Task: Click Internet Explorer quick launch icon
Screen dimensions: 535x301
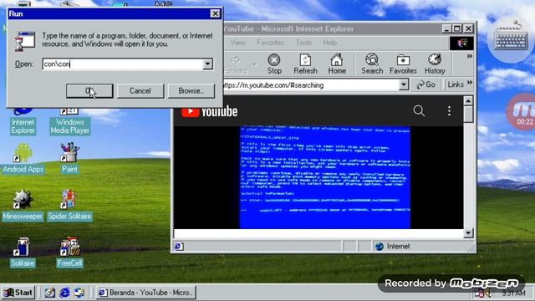Action: [x=65, y=293]
